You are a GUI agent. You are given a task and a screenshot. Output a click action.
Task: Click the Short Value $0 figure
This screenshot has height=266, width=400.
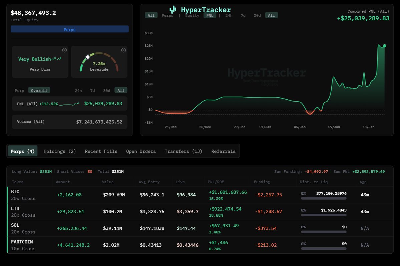[x=90, y=171]
